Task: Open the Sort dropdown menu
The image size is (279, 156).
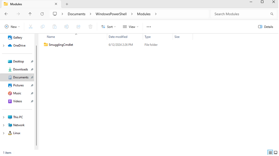Action: [x=109, y=27]
